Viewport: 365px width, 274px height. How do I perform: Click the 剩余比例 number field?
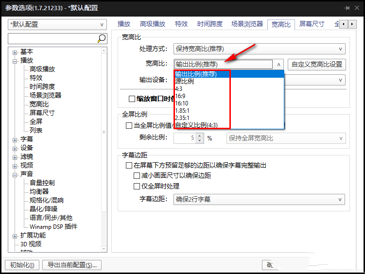click(185, 138)
